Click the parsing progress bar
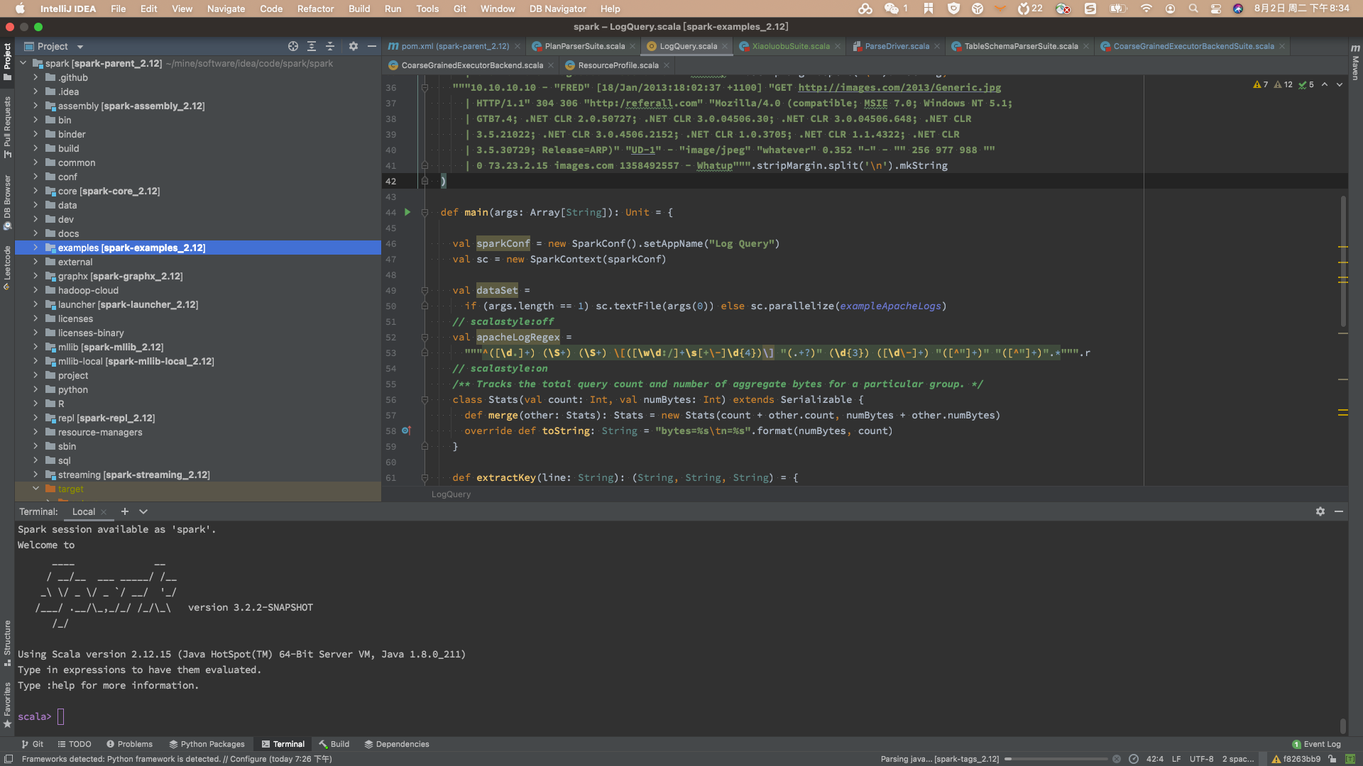The image size is (1363, 766). (x=1056, y=759)
